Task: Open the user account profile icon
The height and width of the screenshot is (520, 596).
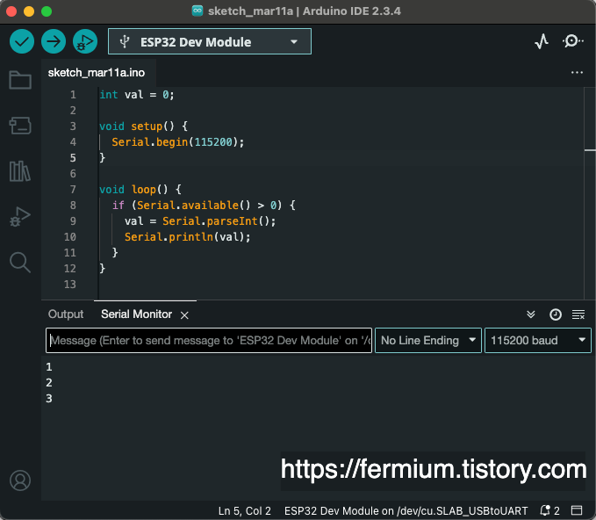Action: (x=20, y=480)
